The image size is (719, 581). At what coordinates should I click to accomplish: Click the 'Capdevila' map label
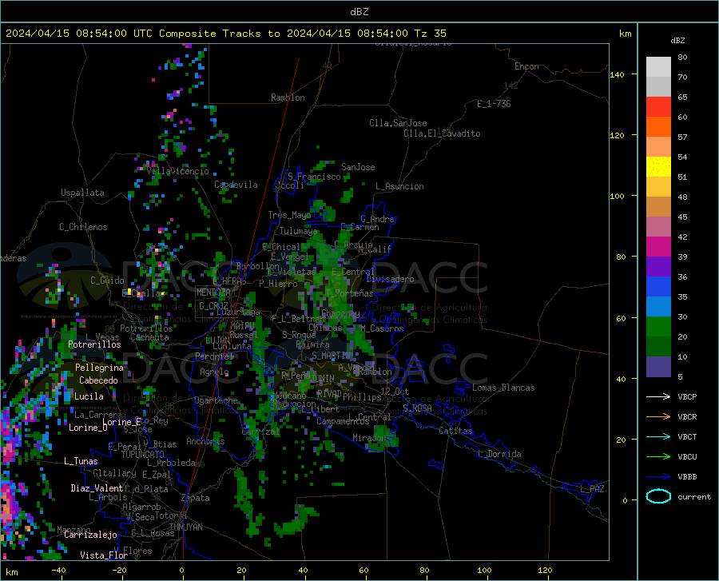236,185
